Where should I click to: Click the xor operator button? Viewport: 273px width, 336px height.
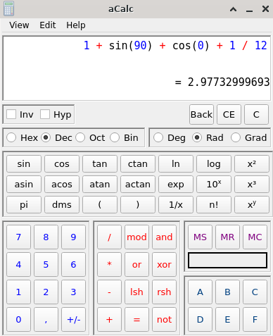164,264
